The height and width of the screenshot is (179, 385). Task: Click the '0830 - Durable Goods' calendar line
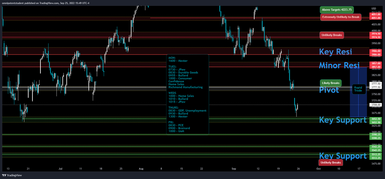point(183,72)
